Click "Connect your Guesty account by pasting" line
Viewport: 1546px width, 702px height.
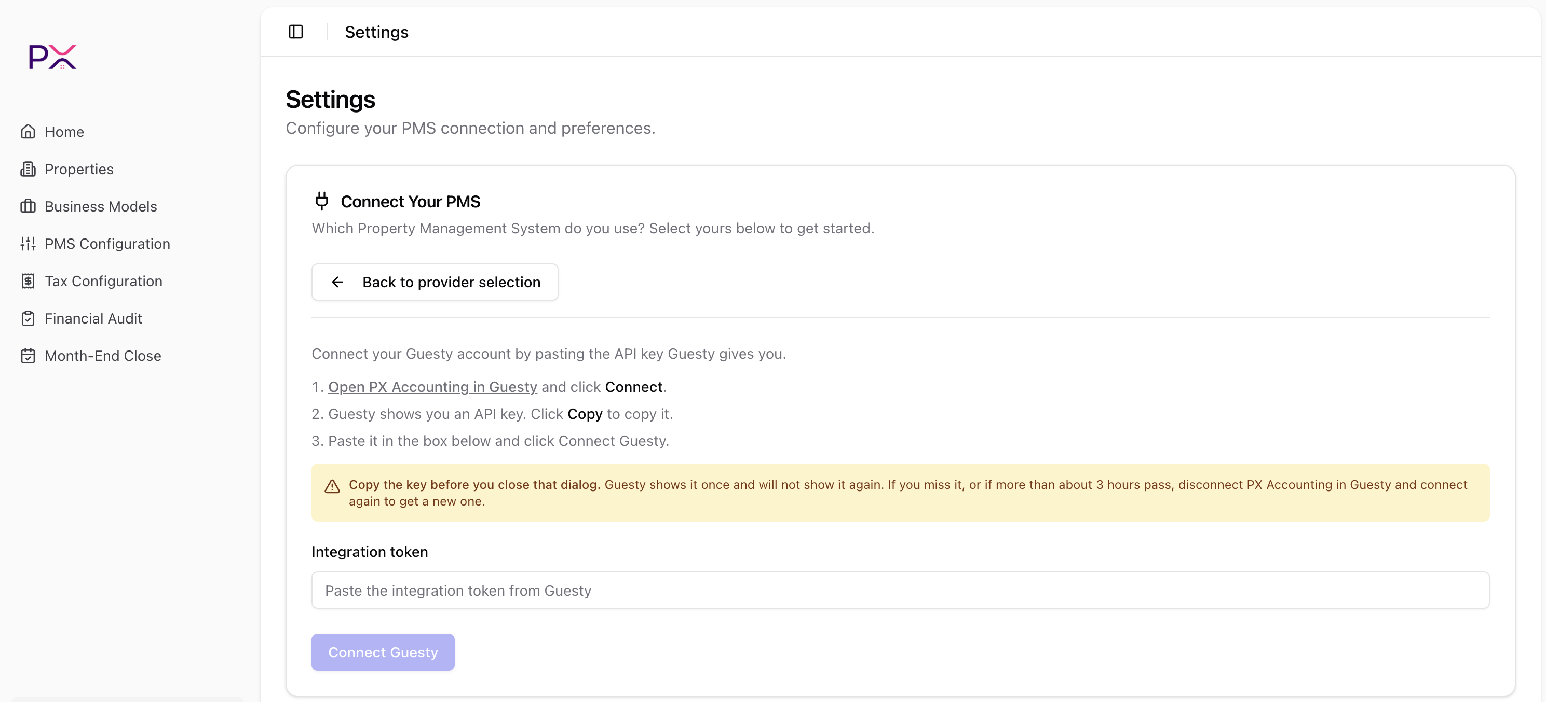pyautogui.click(x=549, y=354)
